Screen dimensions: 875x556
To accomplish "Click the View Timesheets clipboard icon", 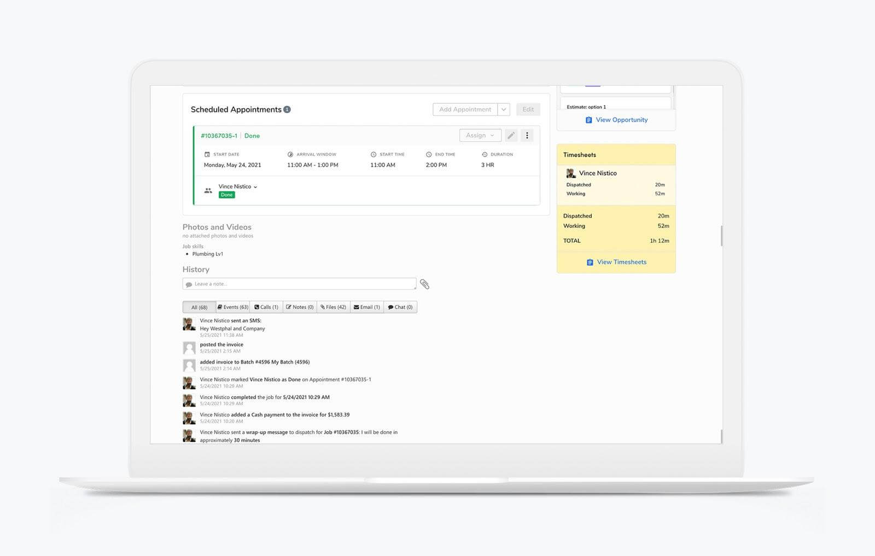I will coord(589,262).
